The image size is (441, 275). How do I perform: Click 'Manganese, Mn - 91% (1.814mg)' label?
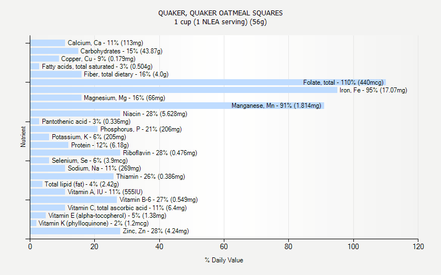click(x=276, y=106)
